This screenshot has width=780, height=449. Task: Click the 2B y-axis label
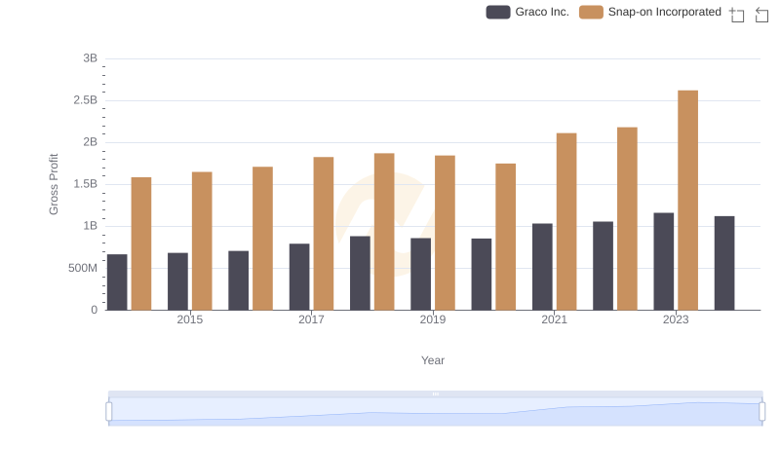90,142
